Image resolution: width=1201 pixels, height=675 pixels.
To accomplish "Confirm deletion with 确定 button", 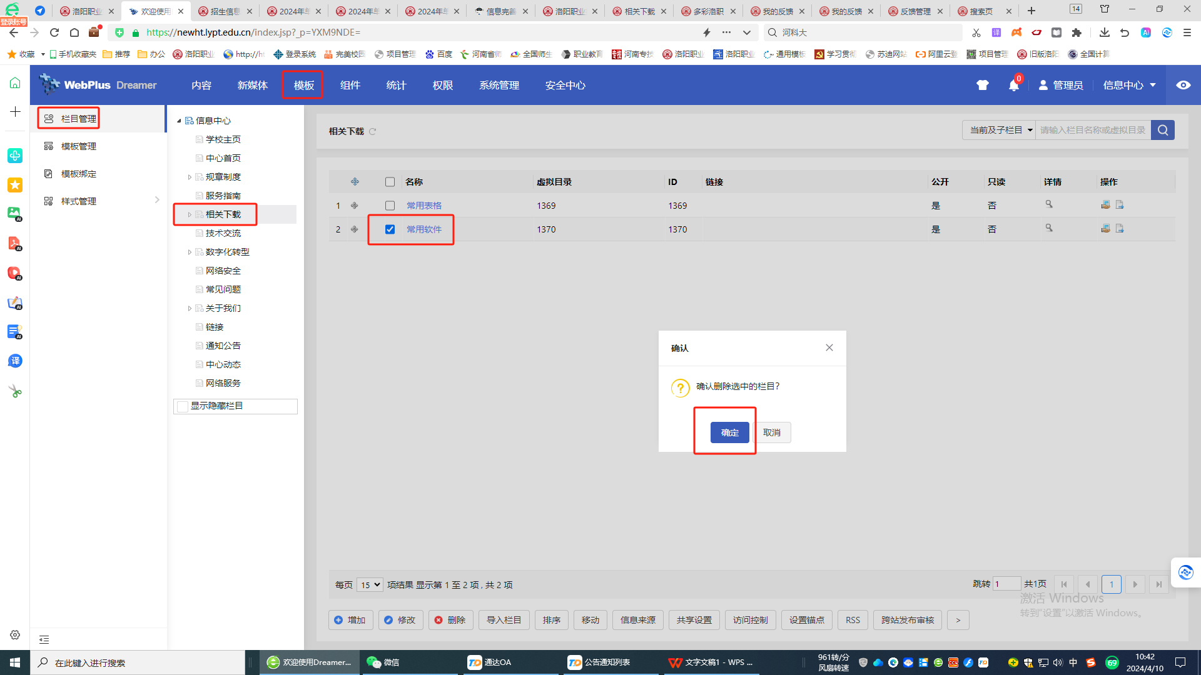I will (729, 432).
